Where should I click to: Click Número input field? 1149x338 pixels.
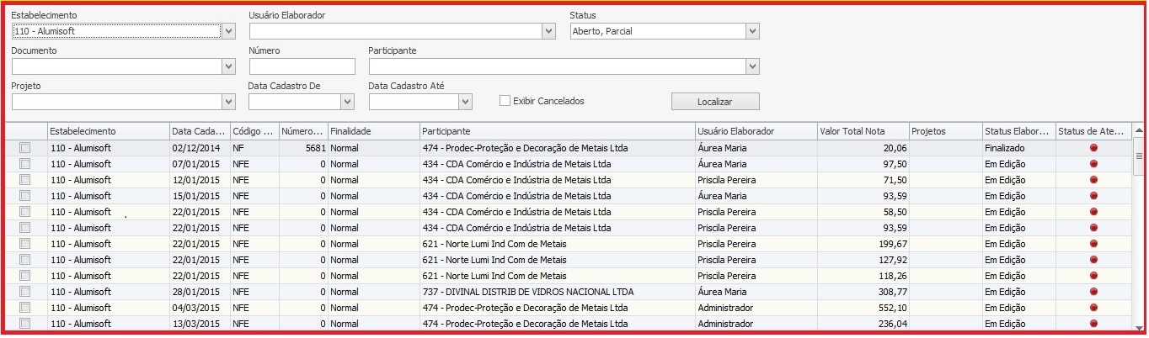click(x=302, y=66)
